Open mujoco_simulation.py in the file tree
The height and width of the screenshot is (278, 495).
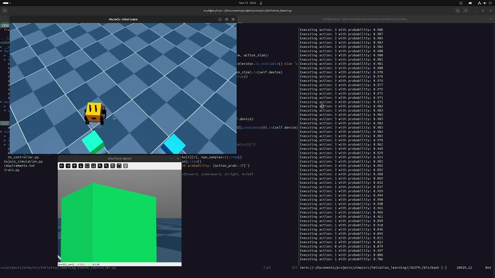click(x=23, y=161)
